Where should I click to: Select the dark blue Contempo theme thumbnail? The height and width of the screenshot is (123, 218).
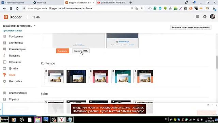pos(76,77)
